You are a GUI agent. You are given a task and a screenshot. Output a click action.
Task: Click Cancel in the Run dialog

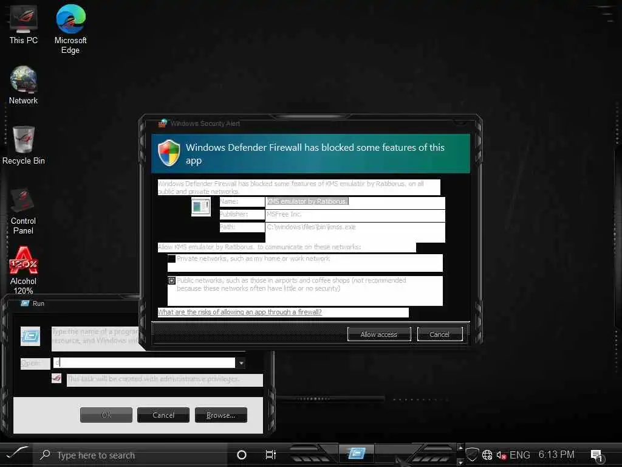pos(163,415)
